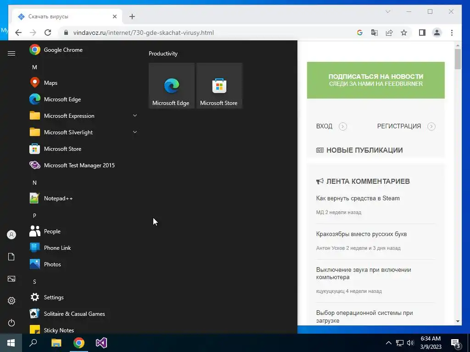The image size is (470, 352).
Task: Launch Maps from the Start menu app list
Action: coord(84,82)
